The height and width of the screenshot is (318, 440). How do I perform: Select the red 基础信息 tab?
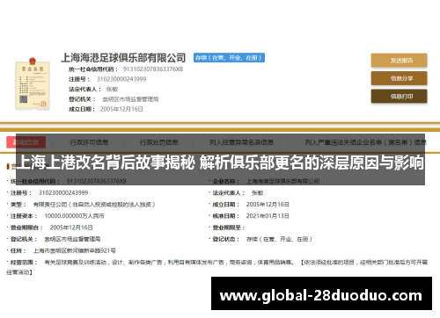point(26,142)
